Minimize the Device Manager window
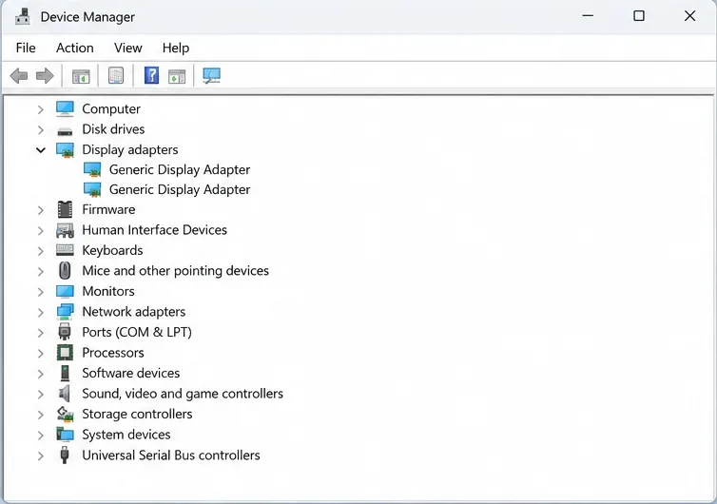This screenshot has width=717, height=504. 588,16
